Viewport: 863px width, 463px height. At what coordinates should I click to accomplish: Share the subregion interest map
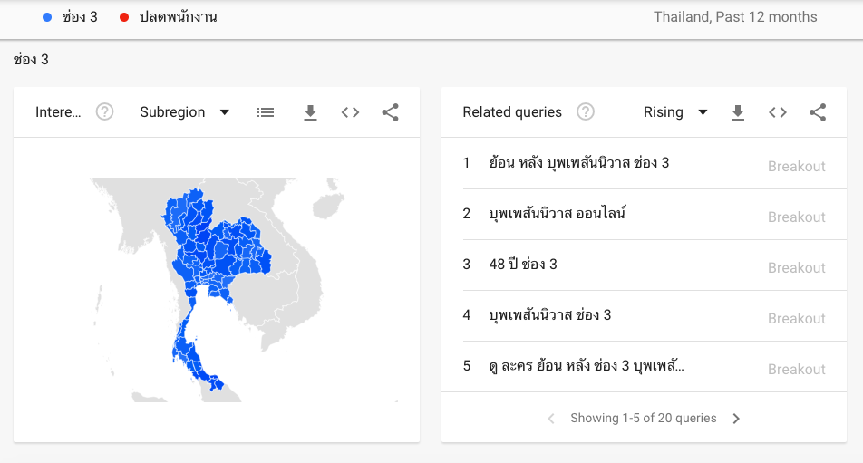pyautogui.click(x=391, y=112)
